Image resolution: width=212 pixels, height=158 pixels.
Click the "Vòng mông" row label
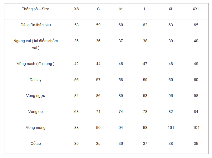click(x=36, y=128)
